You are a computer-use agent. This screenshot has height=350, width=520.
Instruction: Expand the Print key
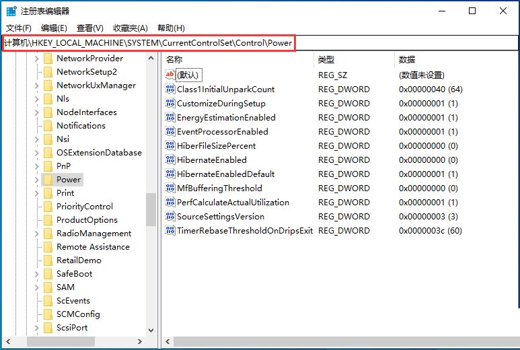[x=36, y=193]
